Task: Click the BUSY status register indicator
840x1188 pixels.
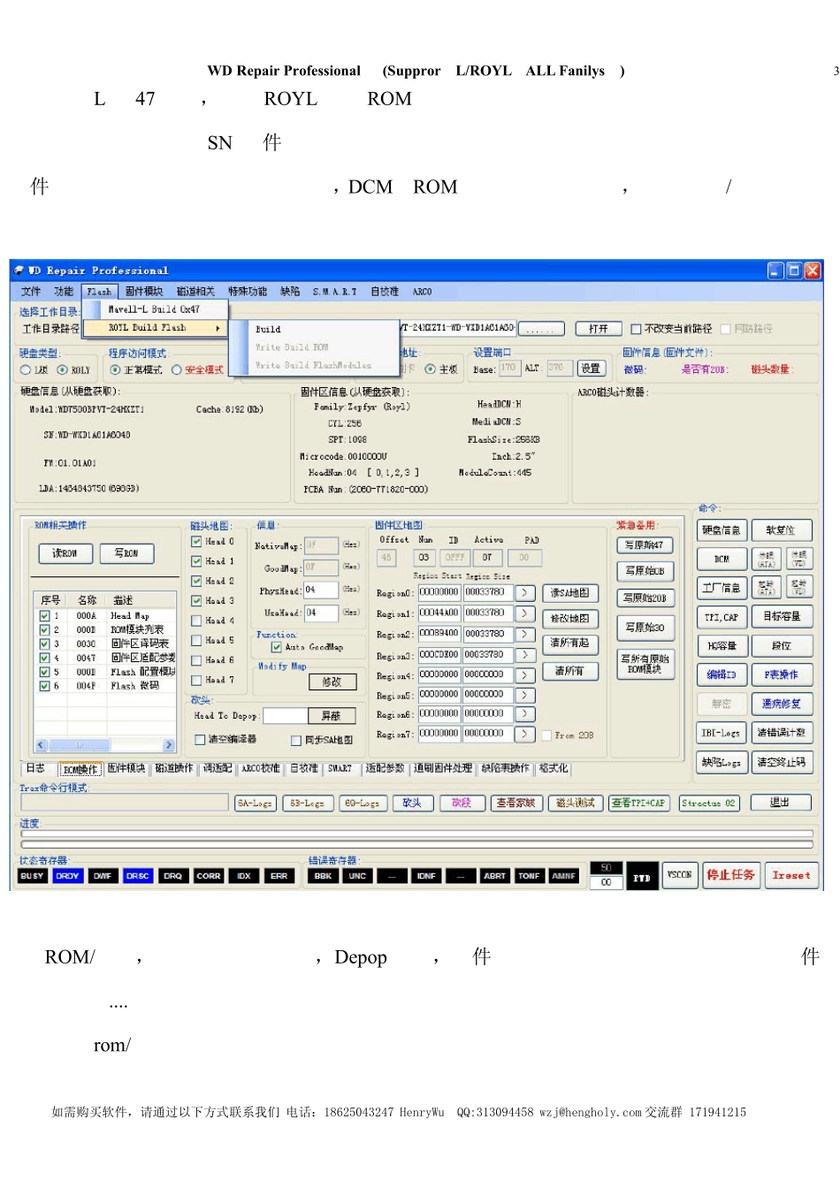Action: 32,876
